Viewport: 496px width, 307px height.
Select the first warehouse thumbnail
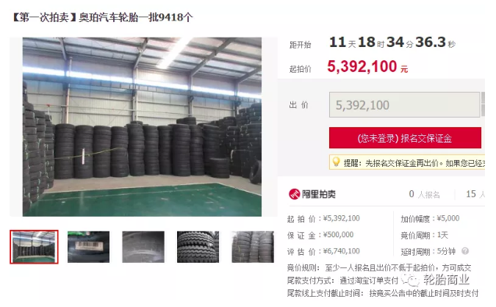coord(34,247)
